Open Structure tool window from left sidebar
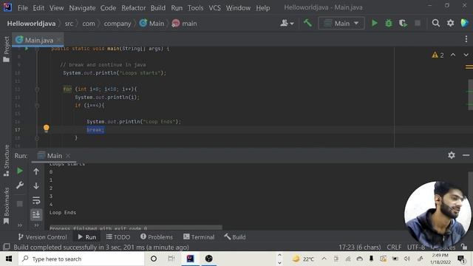This screenshot has height=266, width=473. coord(6,160)
